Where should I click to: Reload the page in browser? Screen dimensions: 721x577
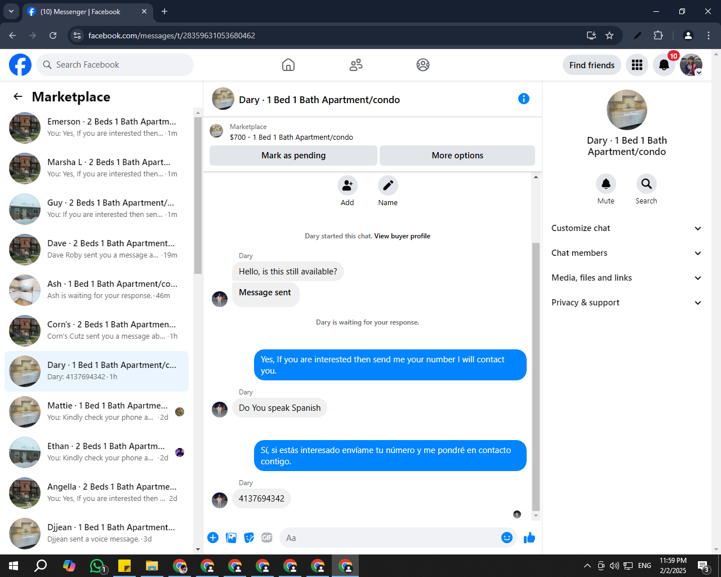point(53,35)
